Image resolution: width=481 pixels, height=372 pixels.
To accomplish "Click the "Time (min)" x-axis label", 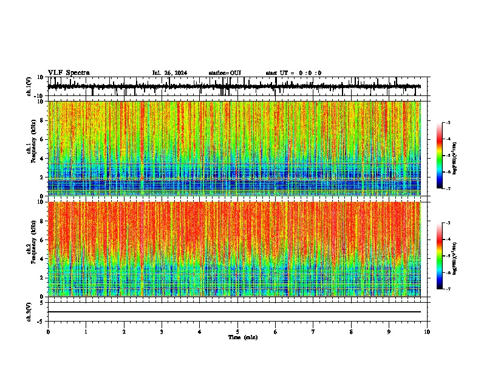I will 243,337.
